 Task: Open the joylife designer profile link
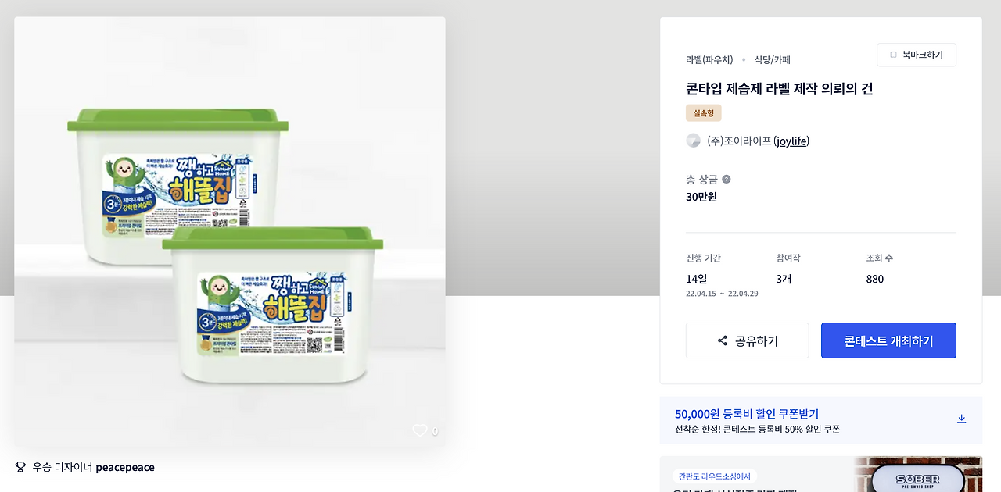click(x=791, y=141)
